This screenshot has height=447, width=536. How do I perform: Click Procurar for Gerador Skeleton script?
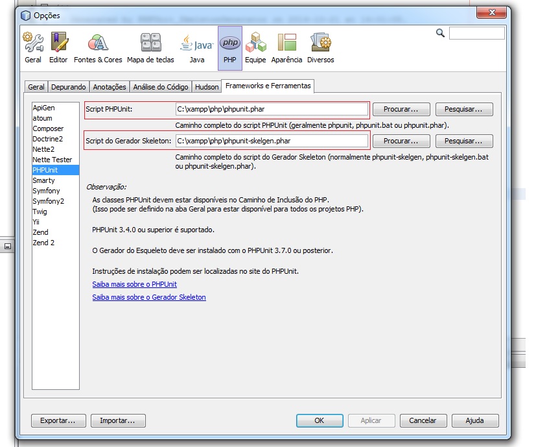[x=401, y=141]
